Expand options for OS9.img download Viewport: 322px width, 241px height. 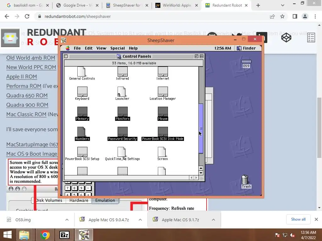67,220
